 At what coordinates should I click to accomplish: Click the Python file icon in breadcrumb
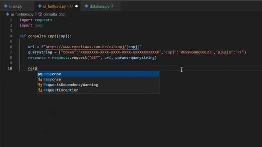click(7, 14)
